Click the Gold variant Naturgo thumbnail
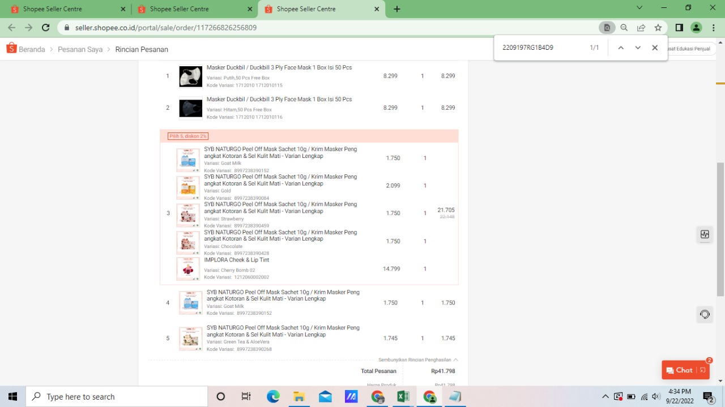The image size is (725, 407). coord(188,187)
